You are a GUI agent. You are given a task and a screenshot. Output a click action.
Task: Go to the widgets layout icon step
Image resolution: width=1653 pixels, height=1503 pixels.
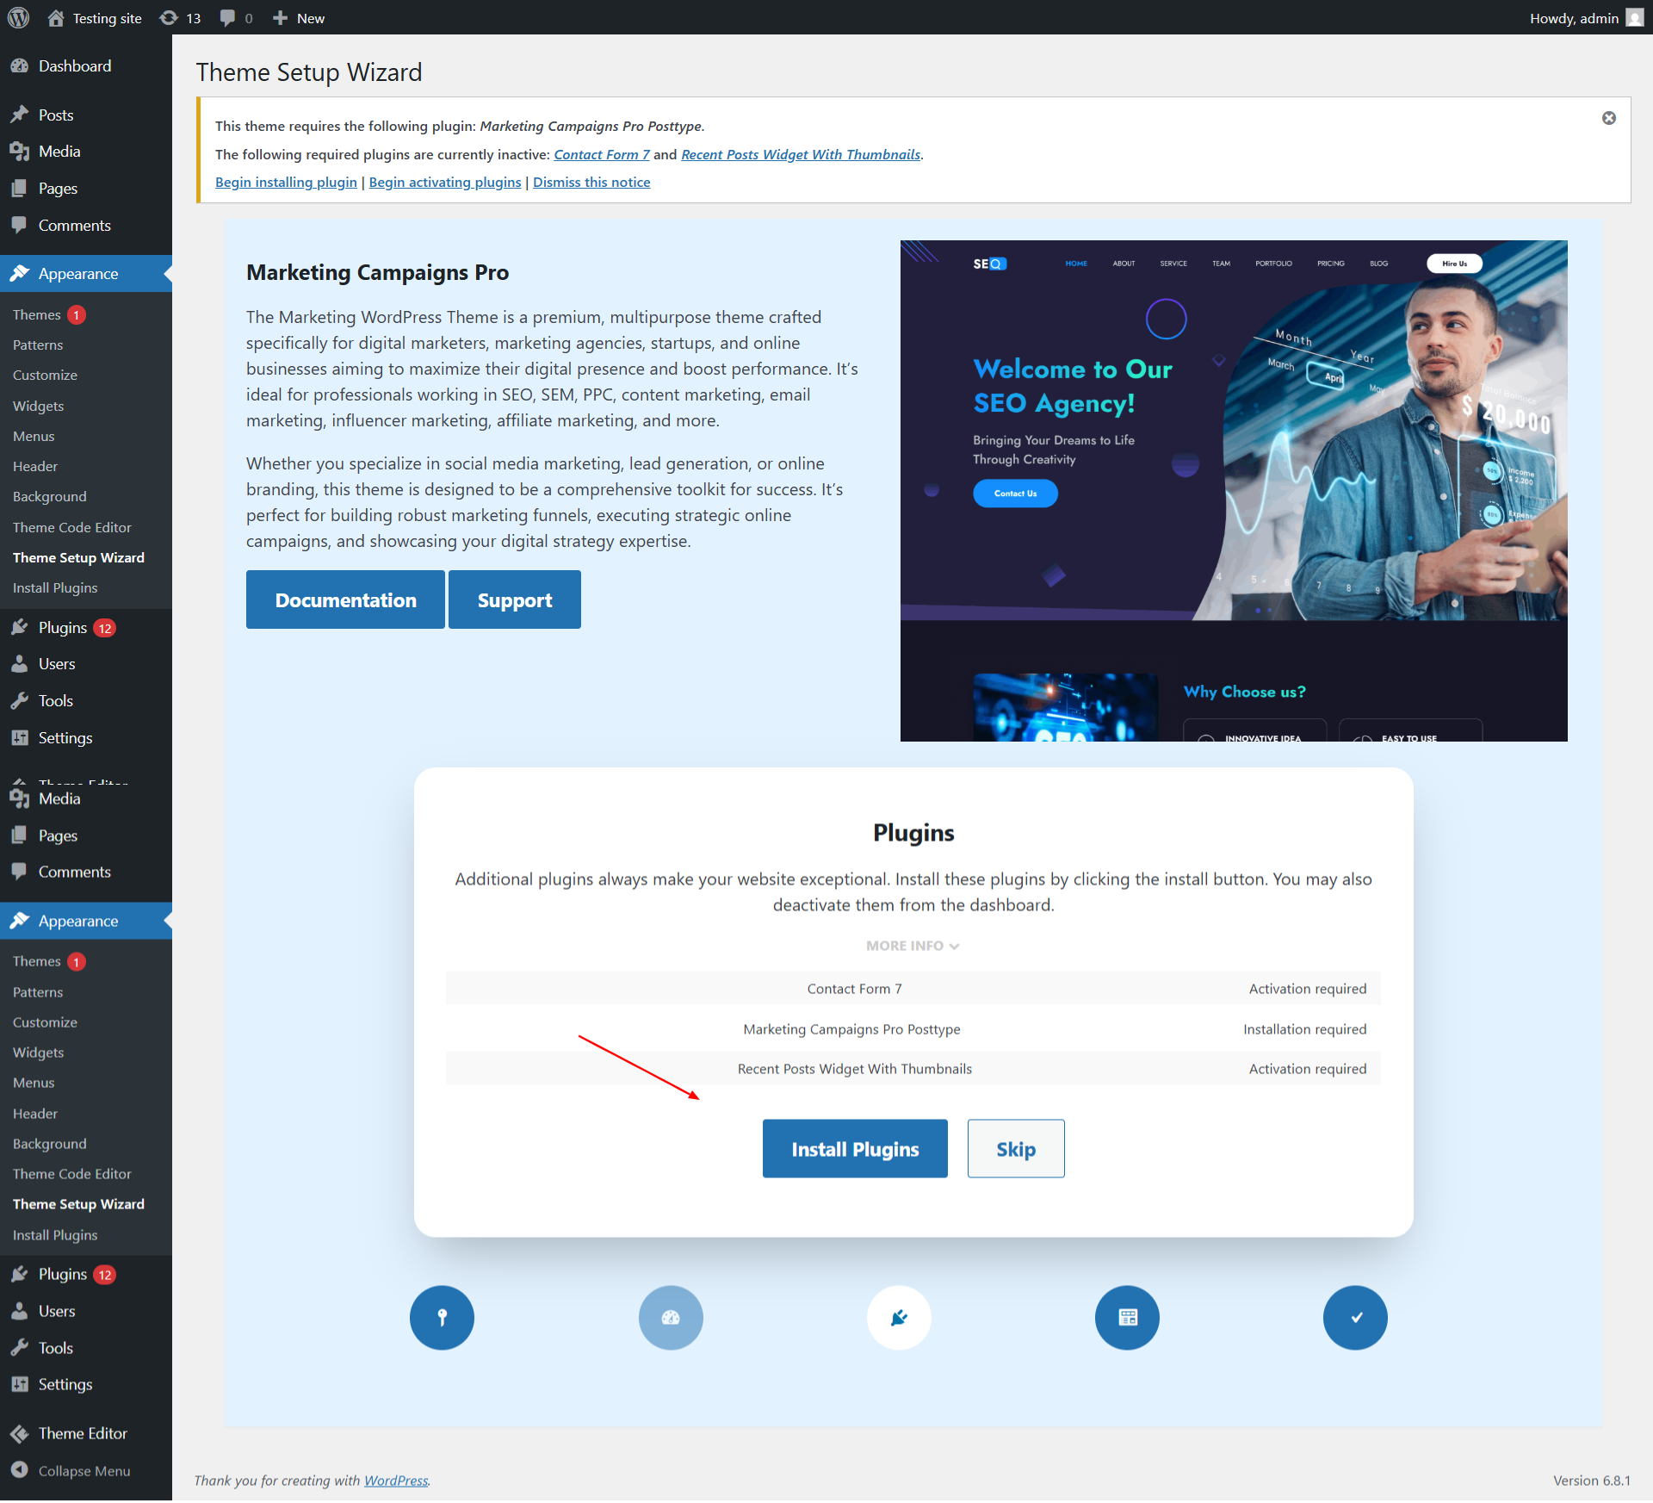pos(1127,1319)
